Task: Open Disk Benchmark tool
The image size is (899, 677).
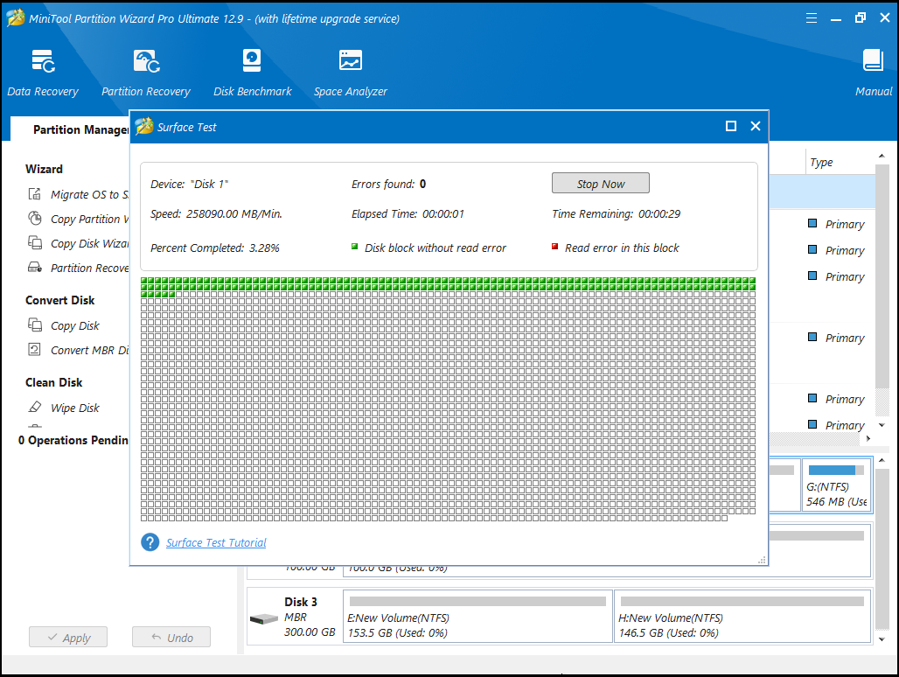Action: click(252, 73)
